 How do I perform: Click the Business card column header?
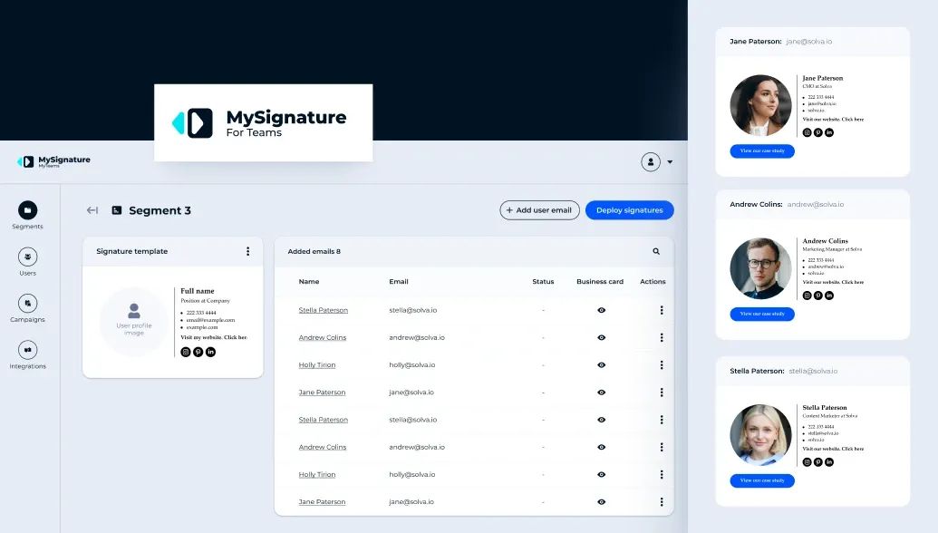point(600,281)
